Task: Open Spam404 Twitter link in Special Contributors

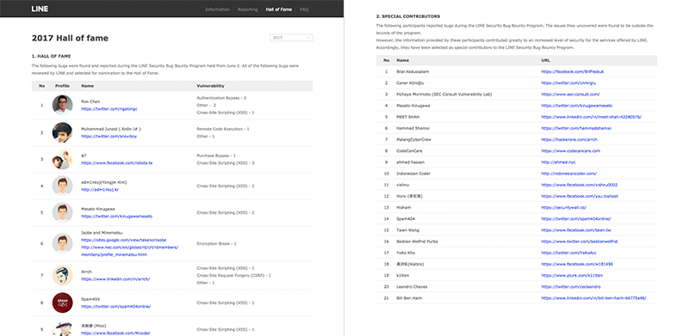Action: pyautogui.click(x=576, y=219)
